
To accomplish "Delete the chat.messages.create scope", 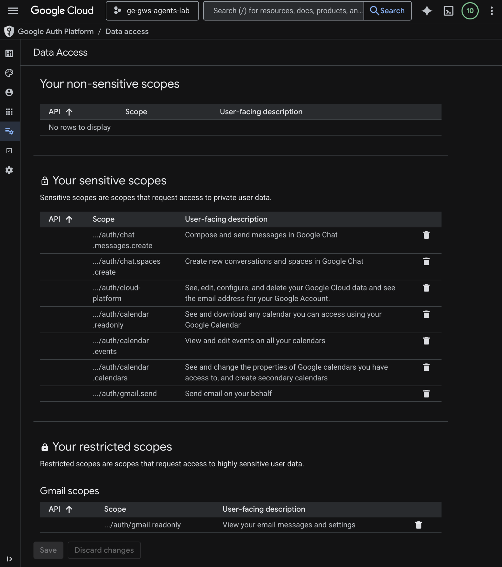I will (426, 235).
